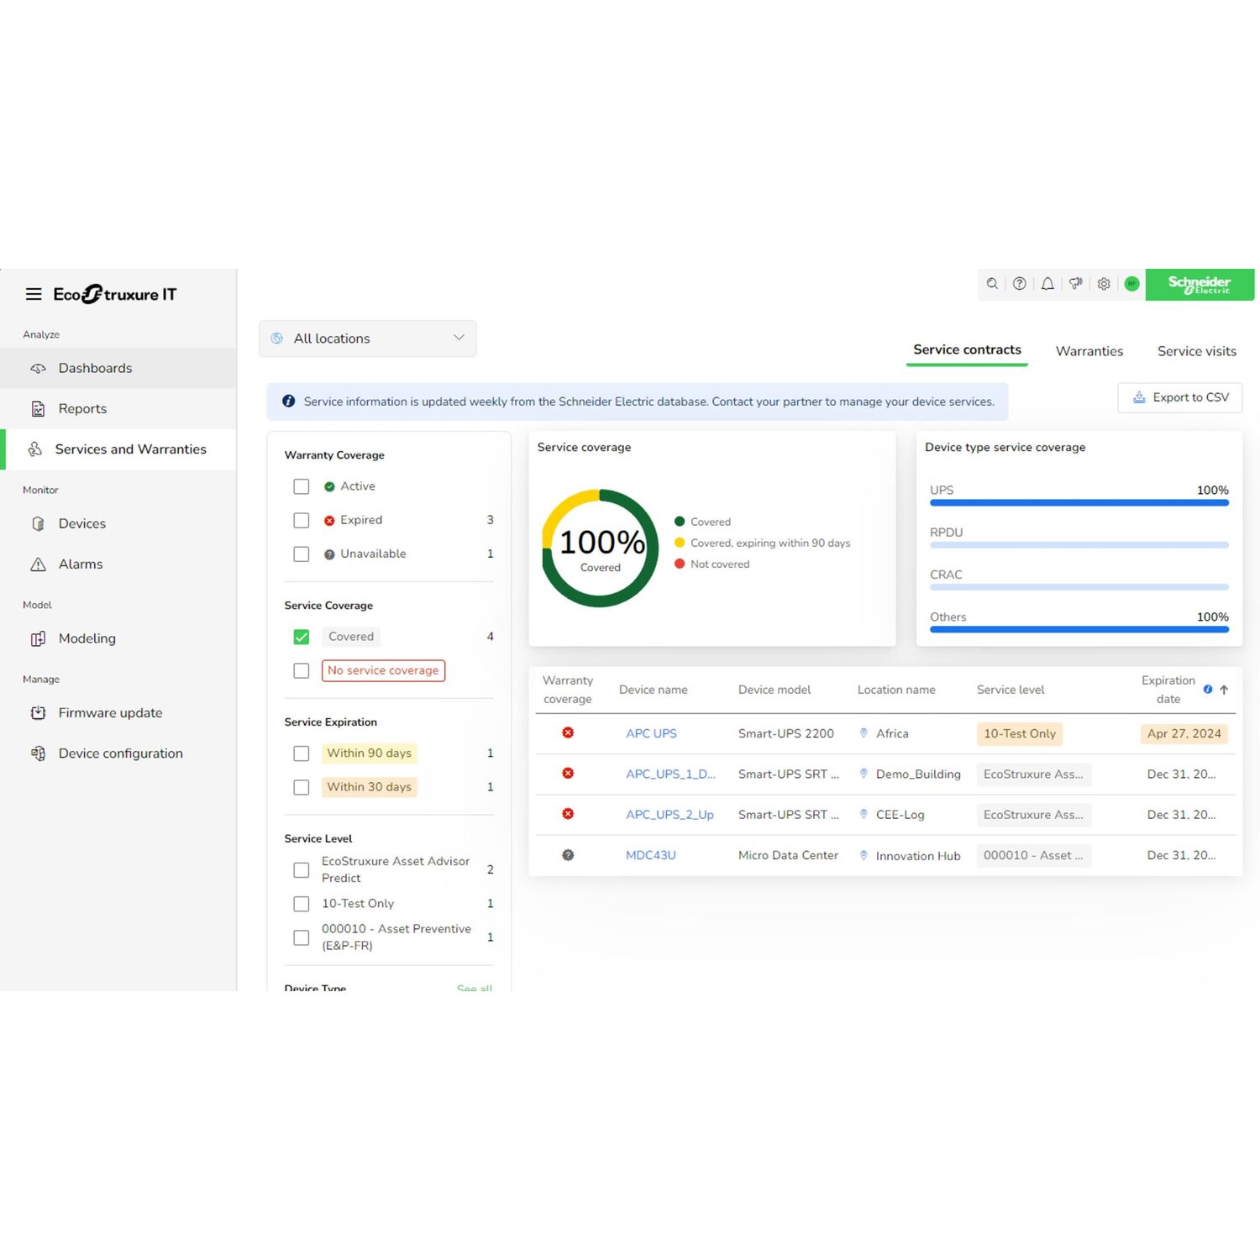1260x1260 pixels.
Task: Open the notifications bell
Action: (1047, 284)
